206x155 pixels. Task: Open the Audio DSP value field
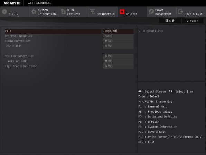(118, 46)
